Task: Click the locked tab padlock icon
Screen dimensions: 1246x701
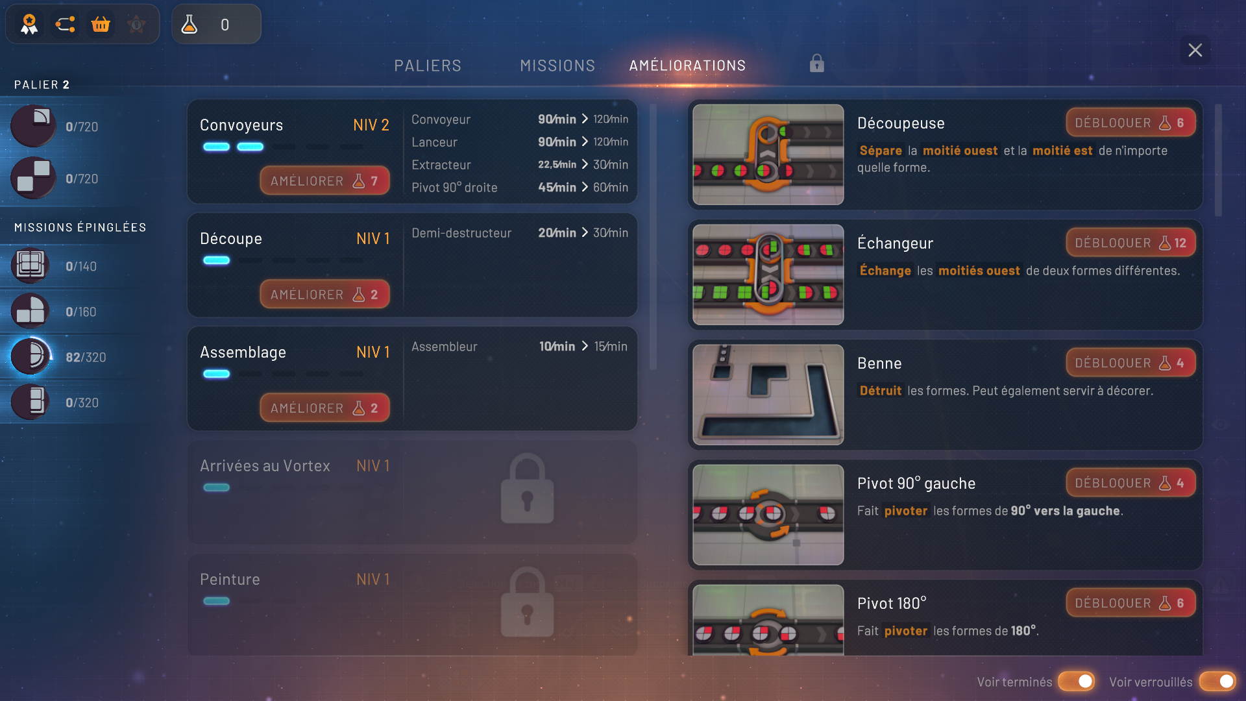Action: pyautogui.click(x=816, y=64)
